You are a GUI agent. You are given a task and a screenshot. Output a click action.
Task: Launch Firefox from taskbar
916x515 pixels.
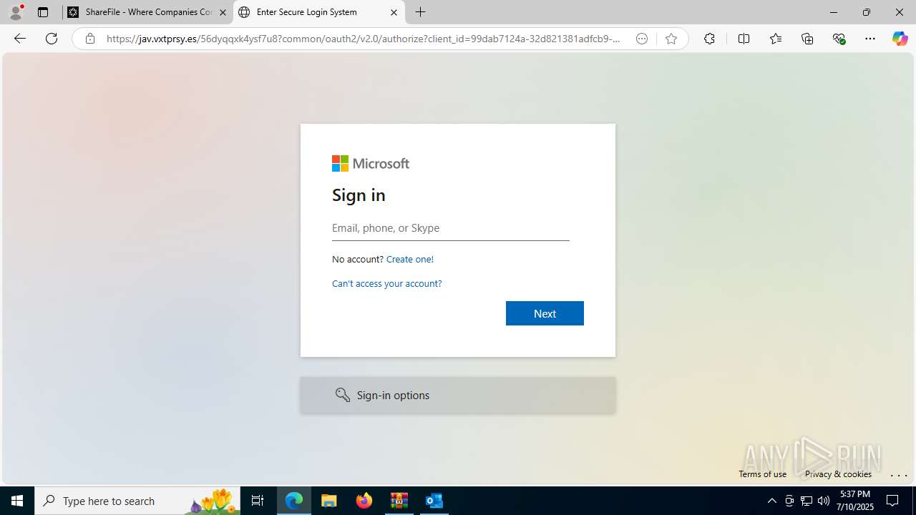pos(364,501)
